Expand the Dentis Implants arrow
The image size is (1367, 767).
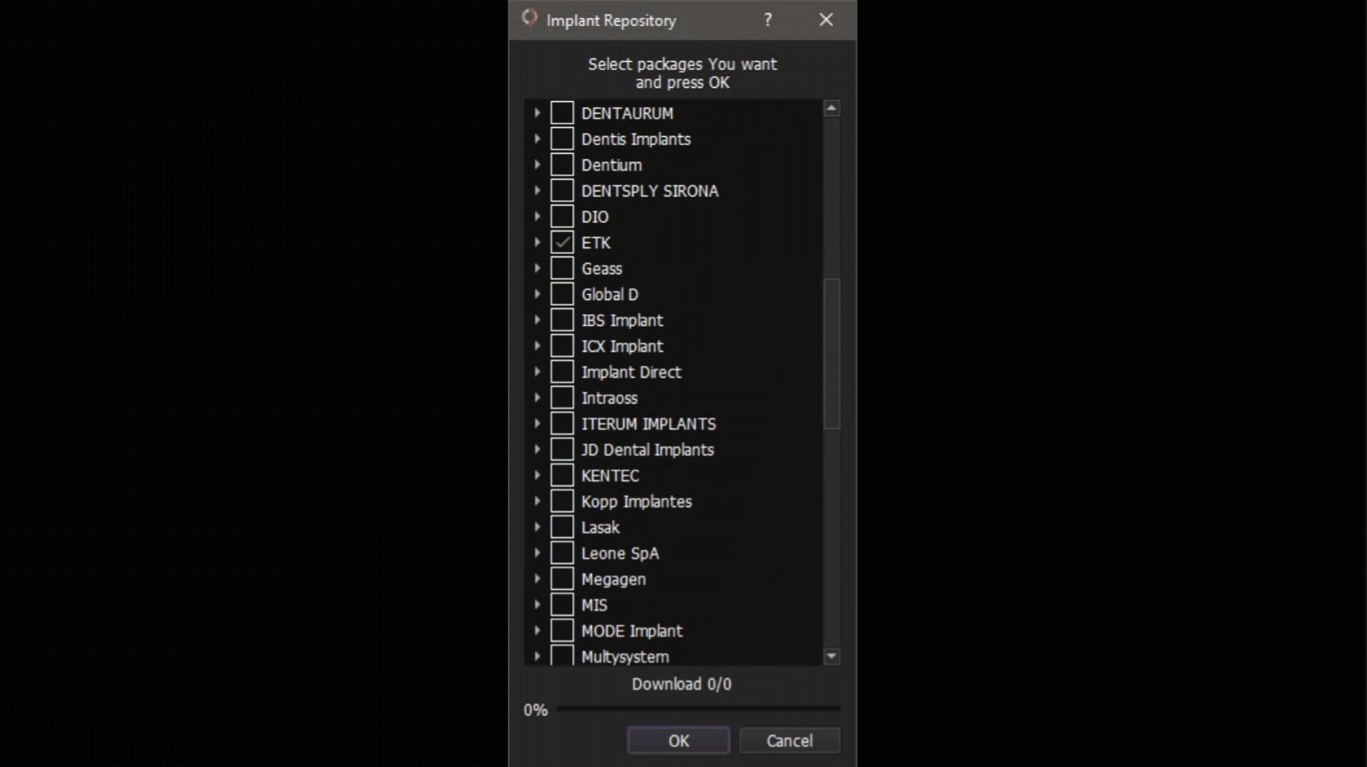(537, 139)
